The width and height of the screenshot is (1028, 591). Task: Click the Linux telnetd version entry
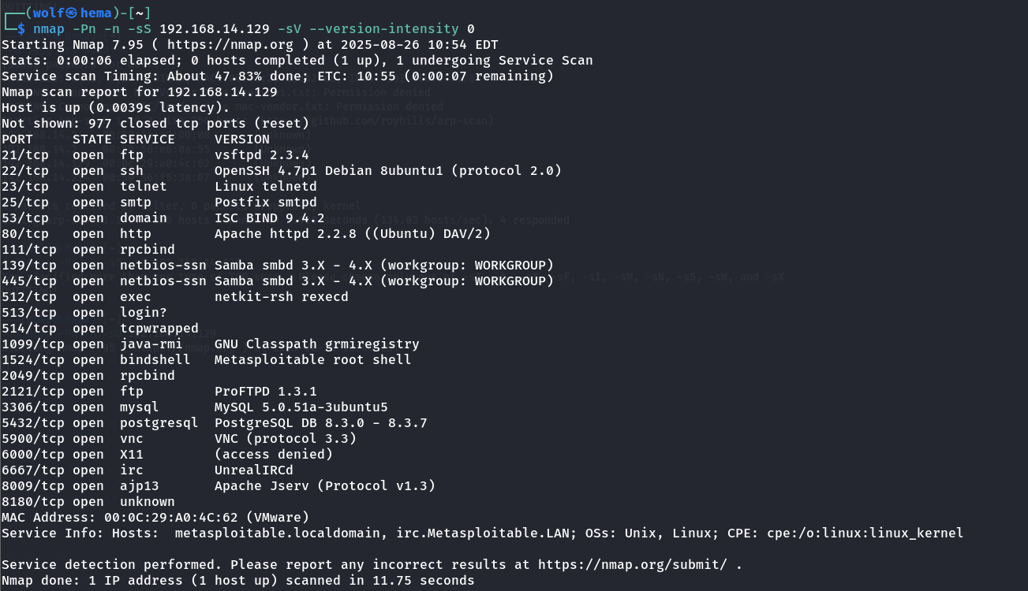265,187
